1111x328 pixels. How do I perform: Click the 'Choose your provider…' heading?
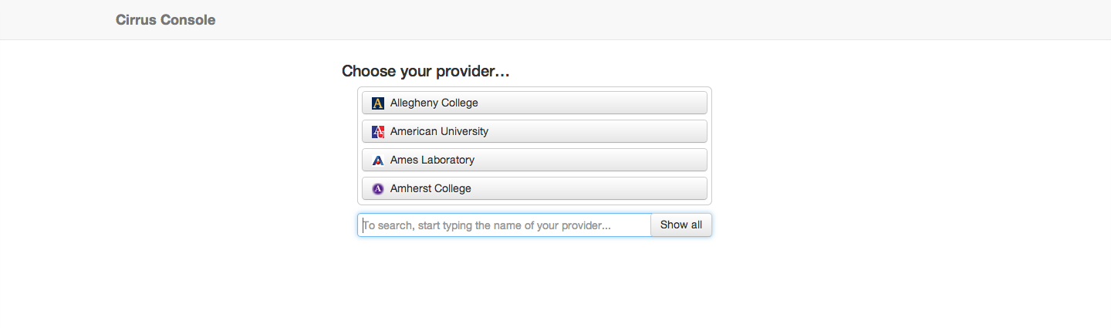pos(426,71)
